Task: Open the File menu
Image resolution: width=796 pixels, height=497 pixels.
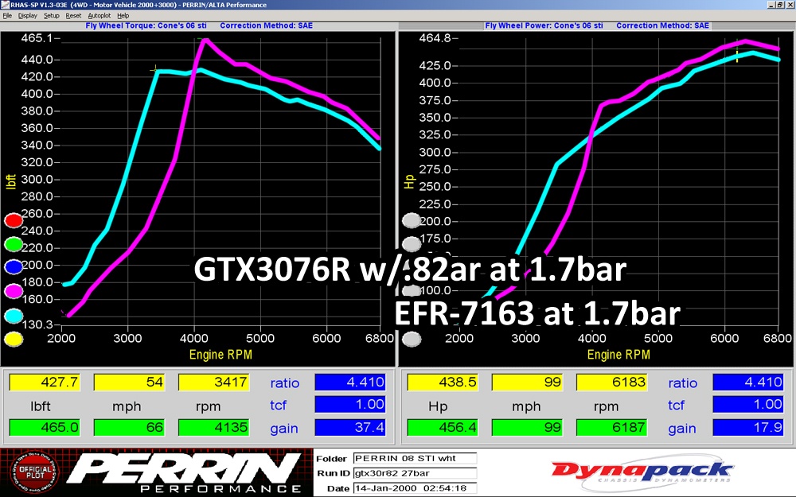Action: 7,16
